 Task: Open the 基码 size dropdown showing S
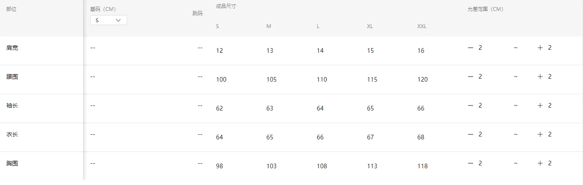pyautogui.click(x=108, y=20)
